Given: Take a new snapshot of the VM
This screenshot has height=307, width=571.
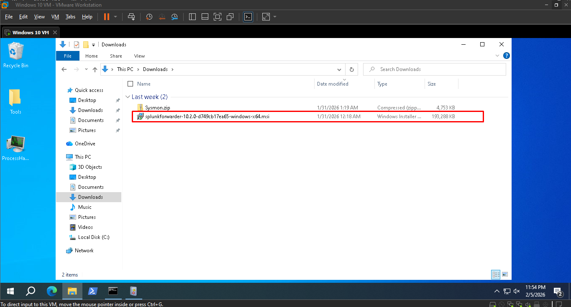Looking at the screenshot, I should 149,17.
